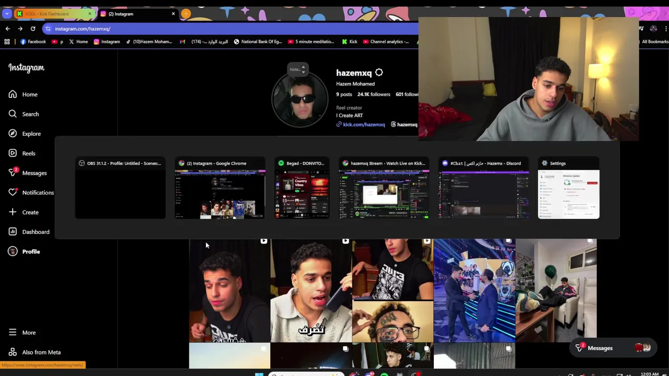Select the hazemxq username heading
Viewport: 669px width, 376px height.
pos(354,73)
